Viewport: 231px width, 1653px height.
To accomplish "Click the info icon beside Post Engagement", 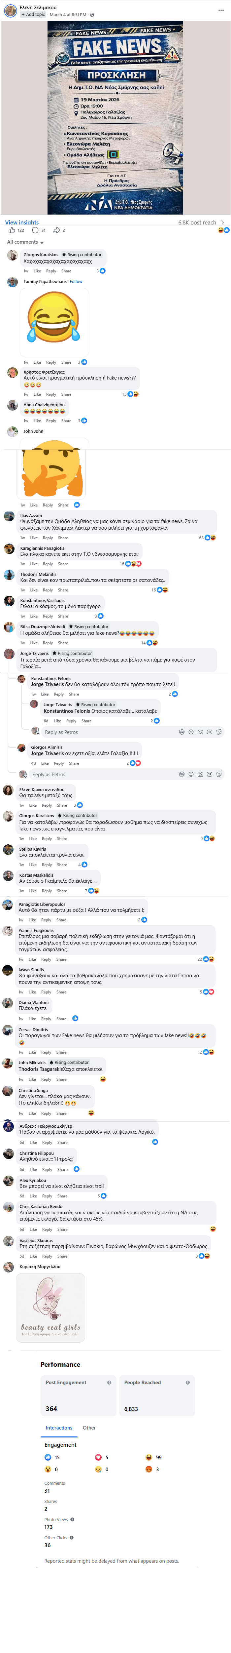I will click(x=109, y=1382).
